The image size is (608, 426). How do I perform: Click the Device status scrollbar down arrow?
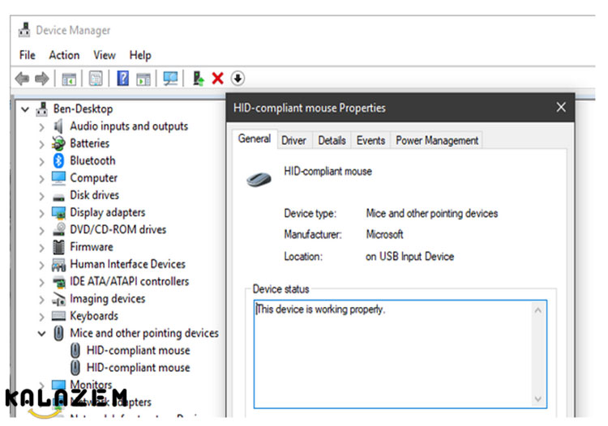[537, 399]
